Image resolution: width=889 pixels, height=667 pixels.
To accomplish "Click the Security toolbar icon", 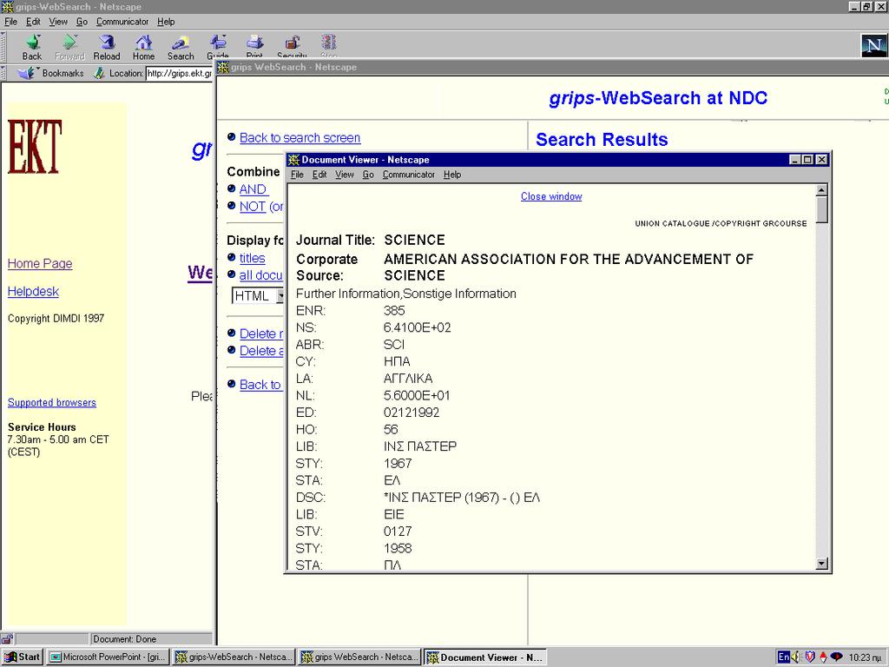I will pos(292,47).
